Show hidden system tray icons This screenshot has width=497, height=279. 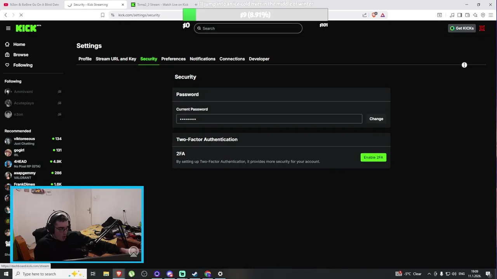[429, 274]
